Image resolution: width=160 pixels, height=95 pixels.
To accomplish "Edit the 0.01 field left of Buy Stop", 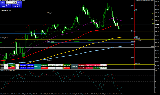I will coord(59,65).
